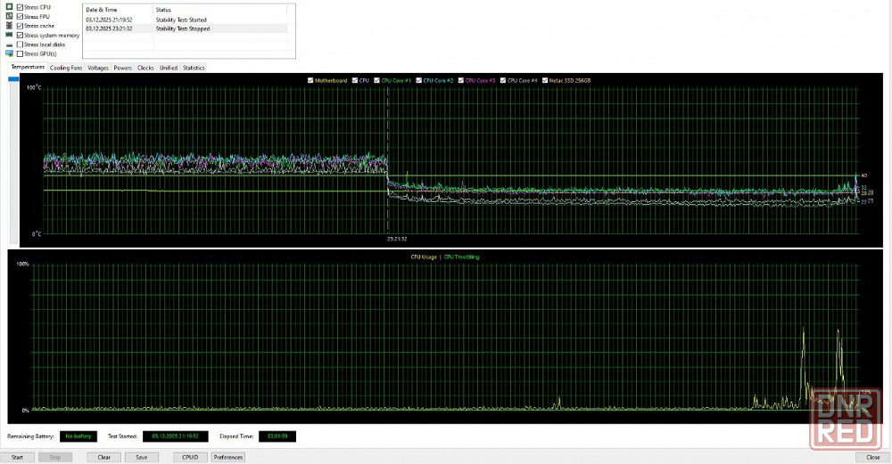The height and width of the screenshot is (464, 892).
Task: Switch to the Cooling Fans tab
Action: pos(66,68)
